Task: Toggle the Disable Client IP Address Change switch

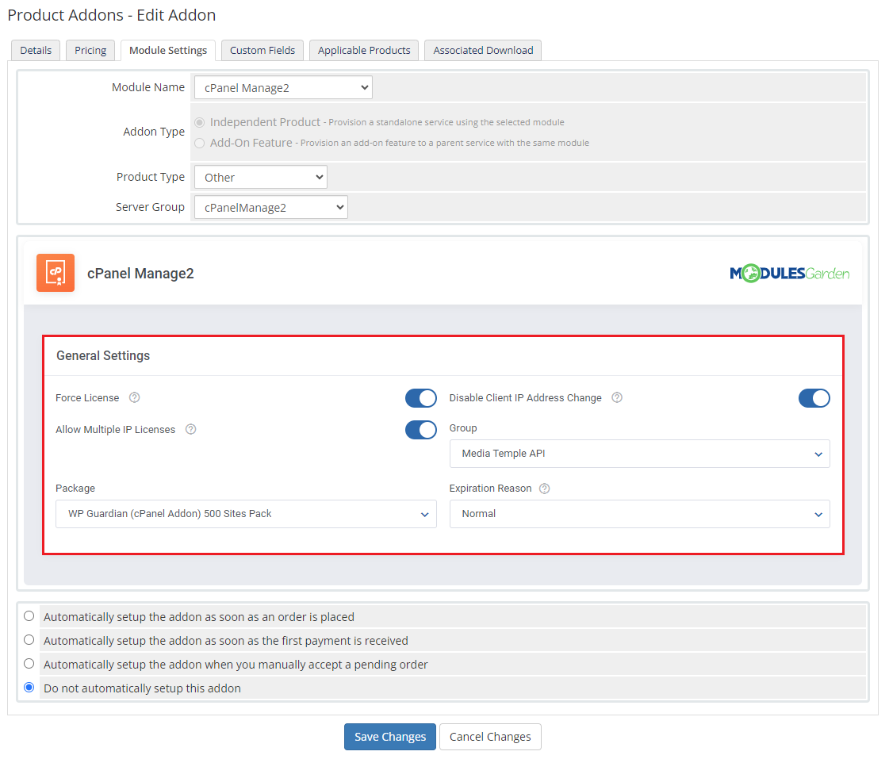Action: tap(814, 398)
